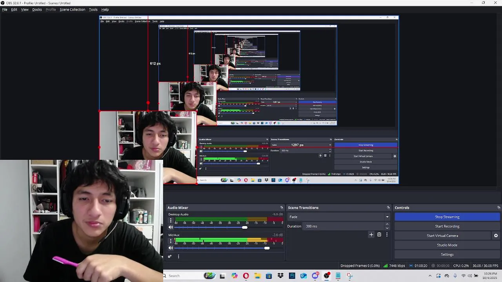
Task: Click the microphone icon in system tray
Action: point(455,276)
